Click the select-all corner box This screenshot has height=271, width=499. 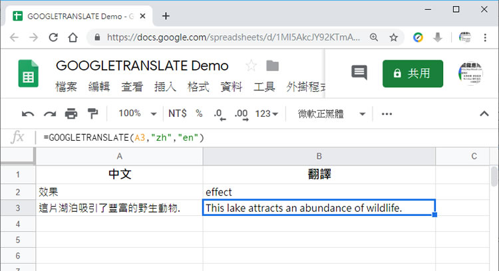coord(18,156)
